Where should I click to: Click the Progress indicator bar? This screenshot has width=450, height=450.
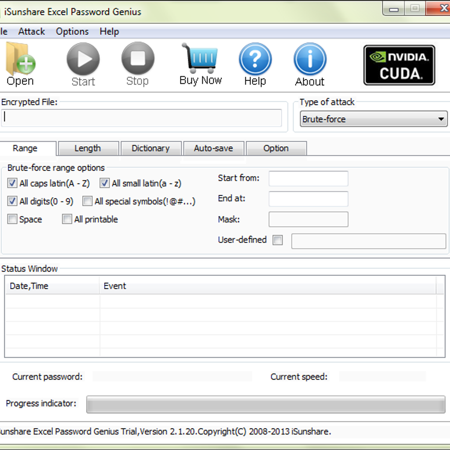(x=266, y=404)
